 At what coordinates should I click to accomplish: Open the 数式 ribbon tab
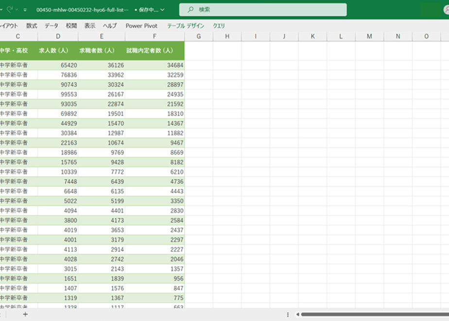[32, 26]
